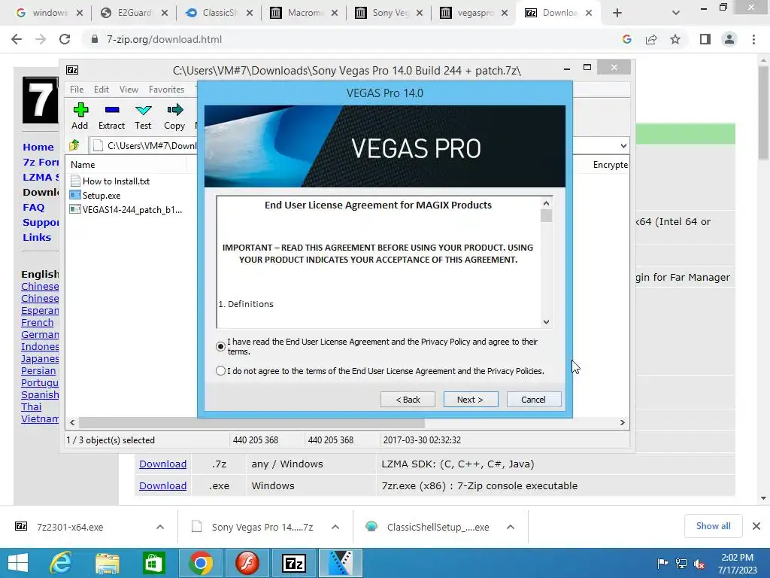Open the Links page on 7-zip site

(37, 237)
